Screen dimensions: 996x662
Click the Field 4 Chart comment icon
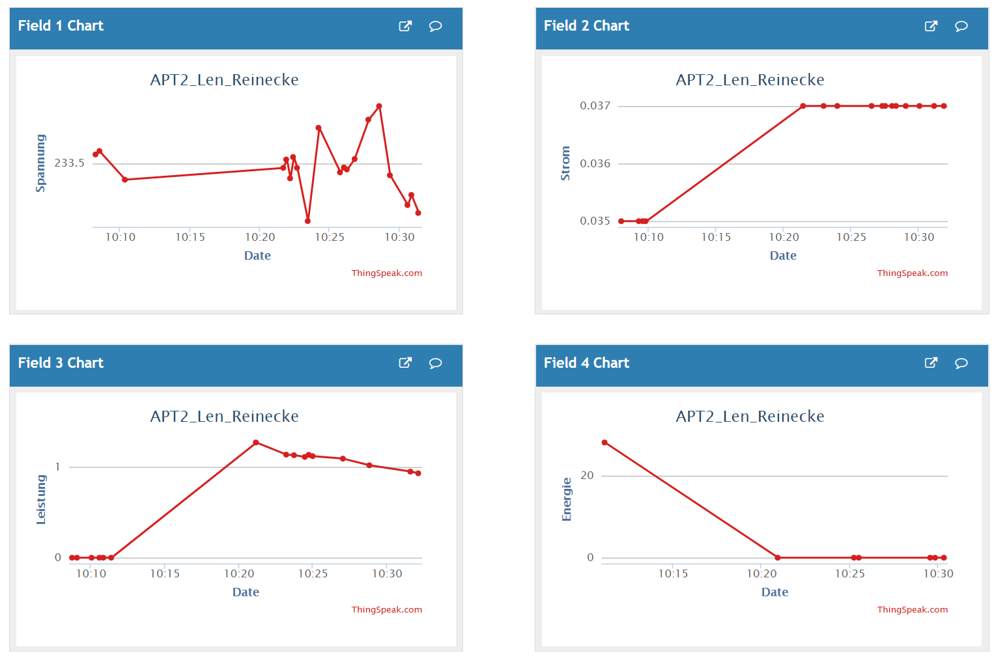961,363
